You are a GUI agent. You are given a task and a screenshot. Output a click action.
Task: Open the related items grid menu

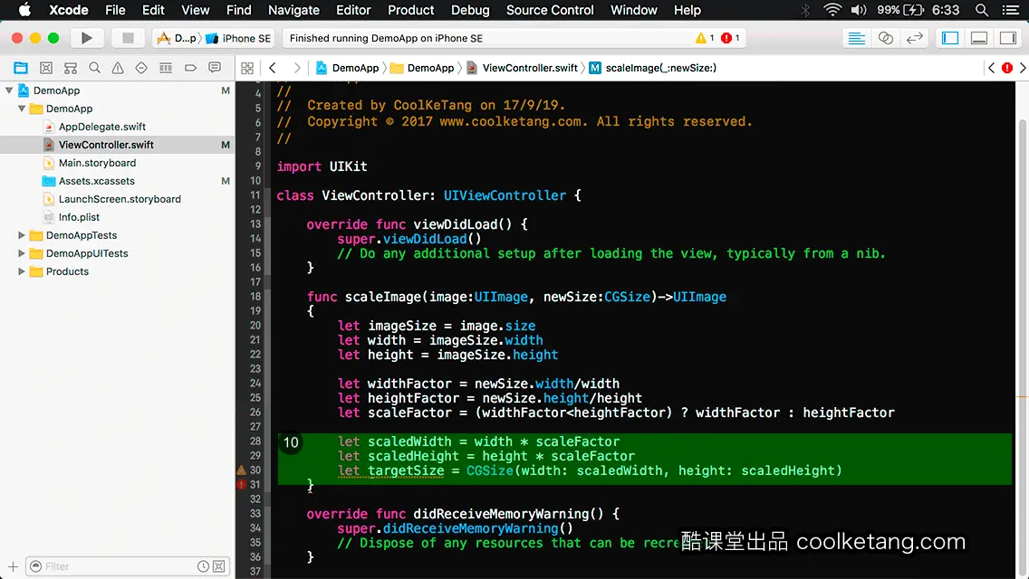click(247, 68)
